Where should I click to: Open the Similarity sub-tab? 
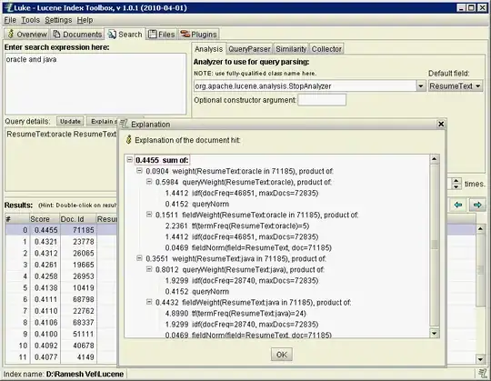291,49
